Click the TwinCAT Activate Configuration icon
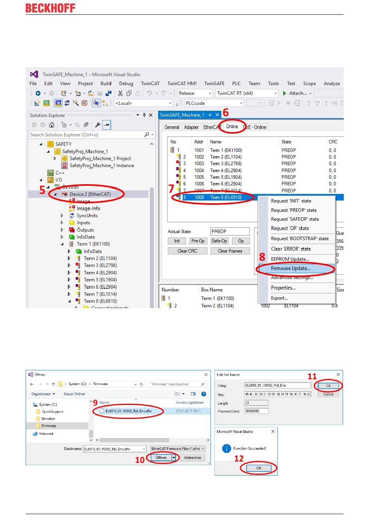The width and height of the screenshot is (369, 532). 37,103
